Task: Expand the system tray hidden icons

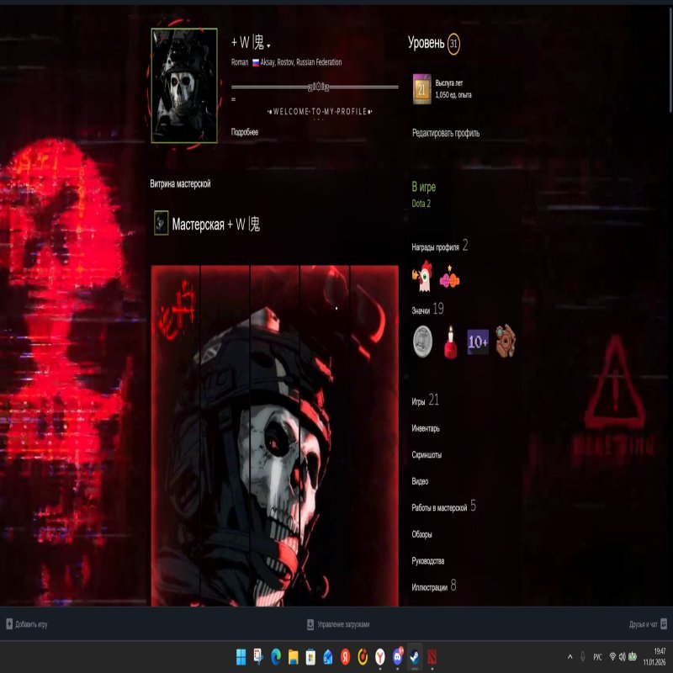Action: click(570, 656)
